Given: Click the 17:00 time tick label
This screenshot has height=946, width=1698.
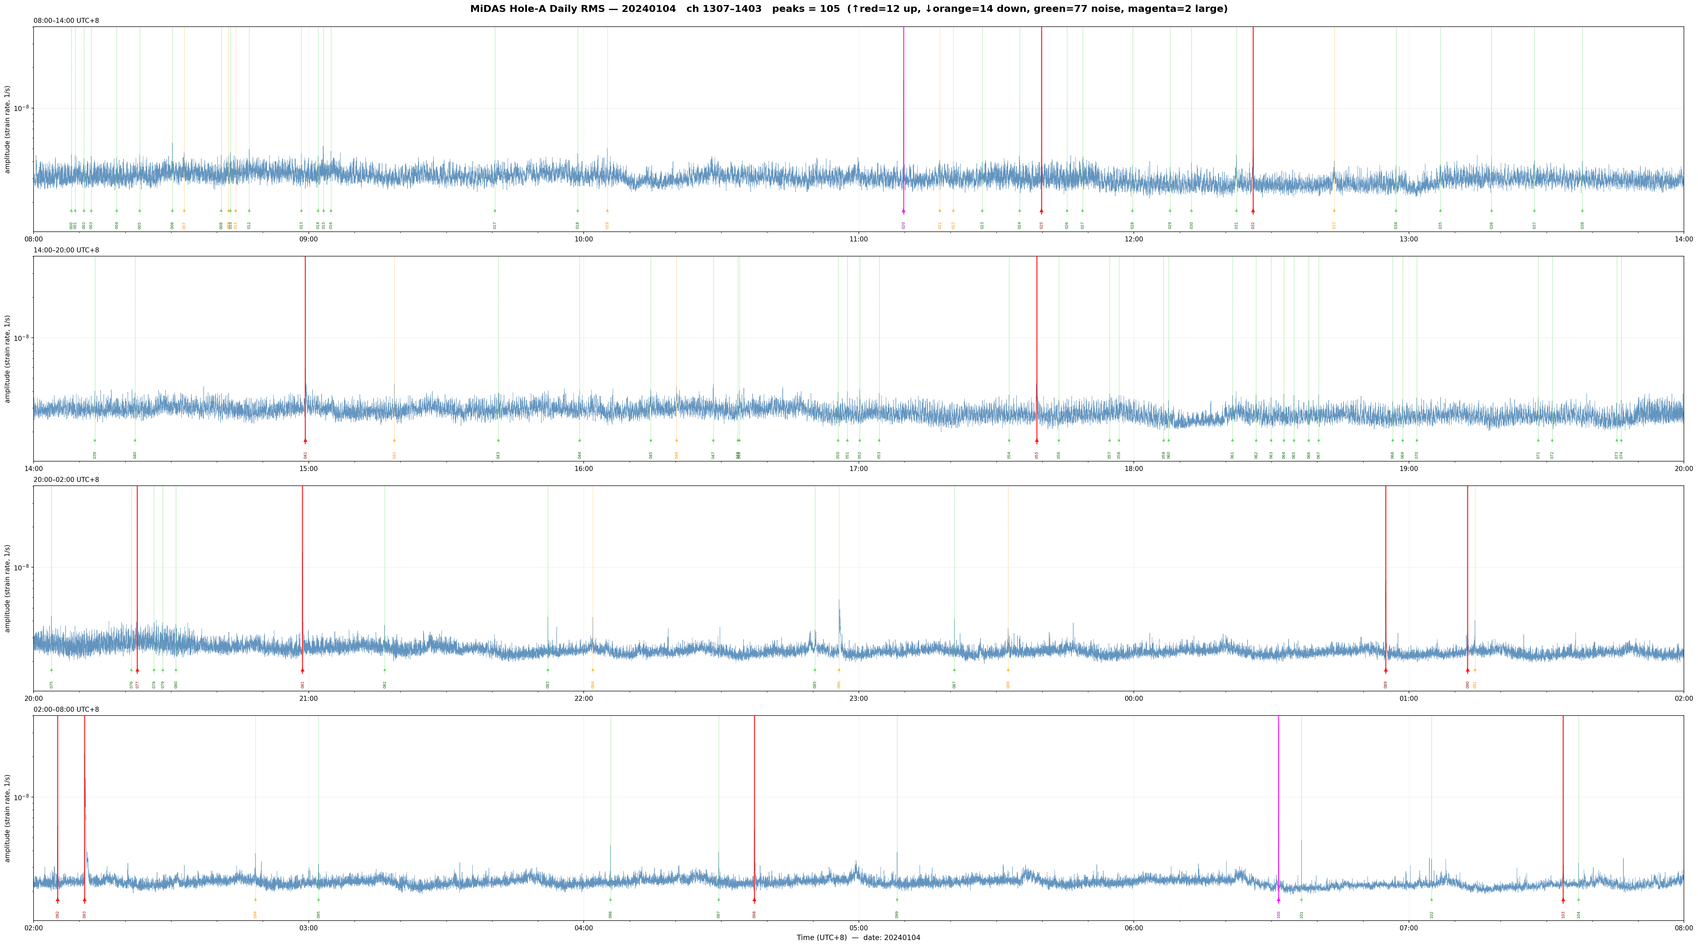Looking at the screenshot, I should 858,469.
